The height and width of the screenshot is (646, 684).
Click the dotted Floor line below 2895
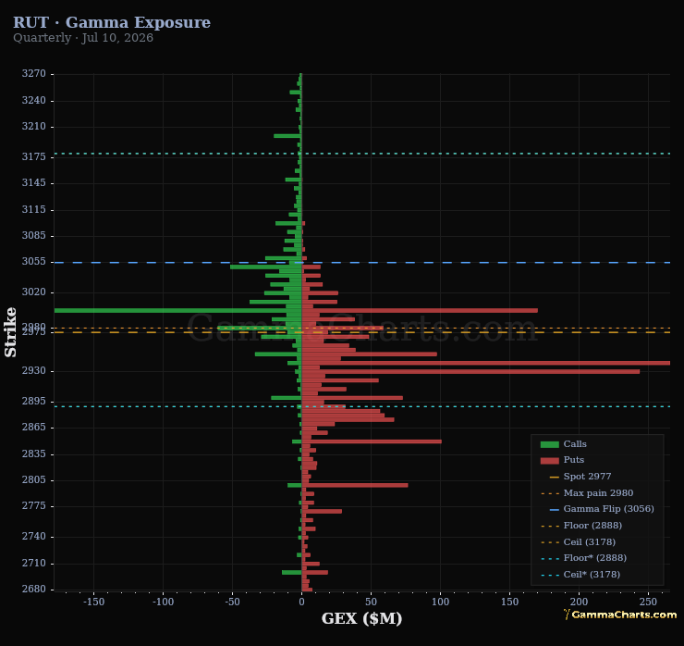tap(362, 406)
